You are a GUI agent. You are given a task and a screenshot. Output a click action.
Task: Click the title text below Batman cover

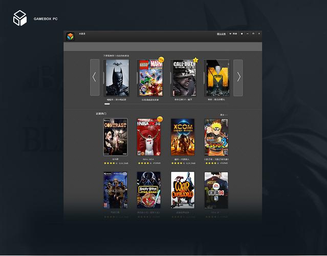(x=116, y=100)
